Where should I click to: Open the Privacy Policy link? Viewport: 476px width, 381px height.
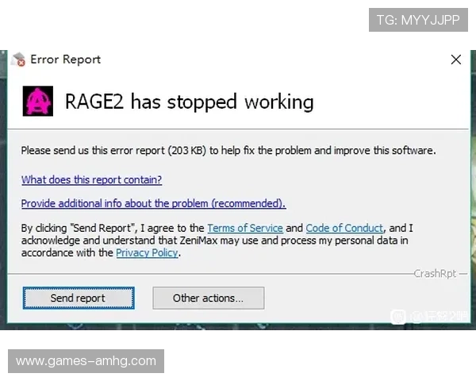pos(147,252)
